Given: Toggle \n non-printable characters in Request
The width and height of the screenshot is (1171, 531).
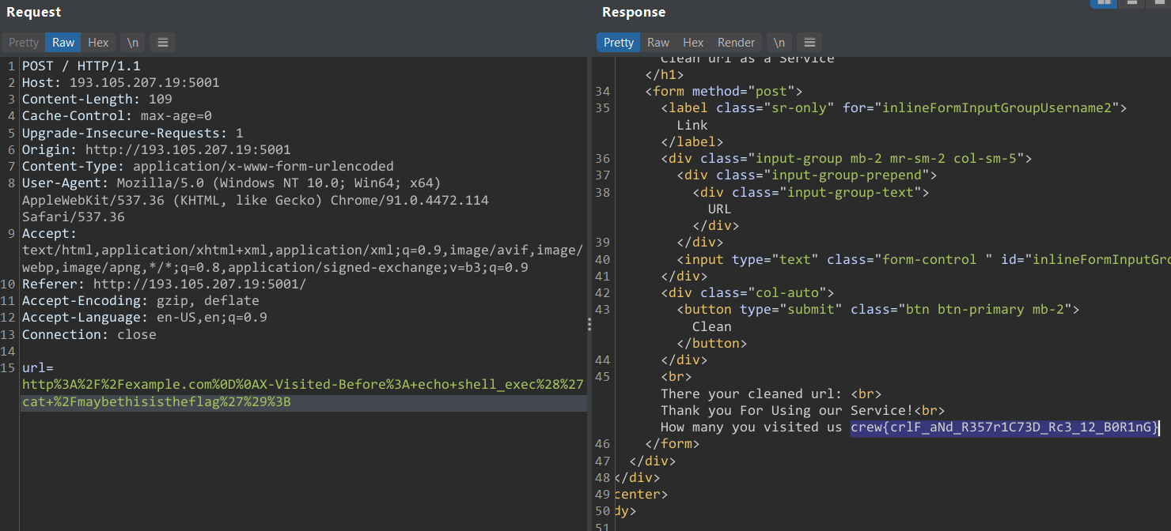Looking at the screenshot, I should [x=132, y=43].
